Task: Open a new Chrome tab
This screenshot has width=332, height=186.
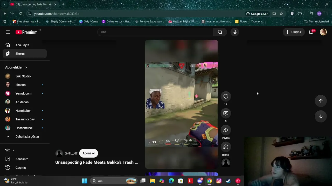Action: pyautogui.click(x=63, y=4)
